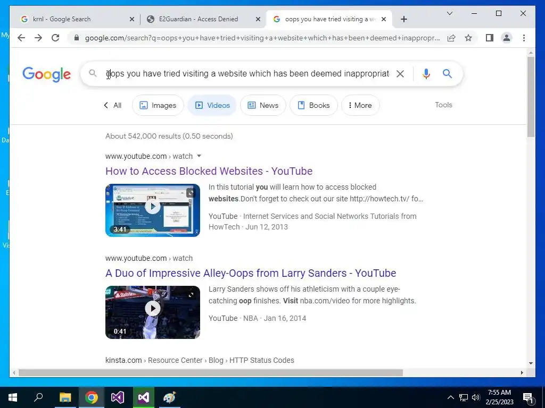Expand the More search filters dropdown
This screenshot has width=545, height=408.
click(x=360, y=105)
